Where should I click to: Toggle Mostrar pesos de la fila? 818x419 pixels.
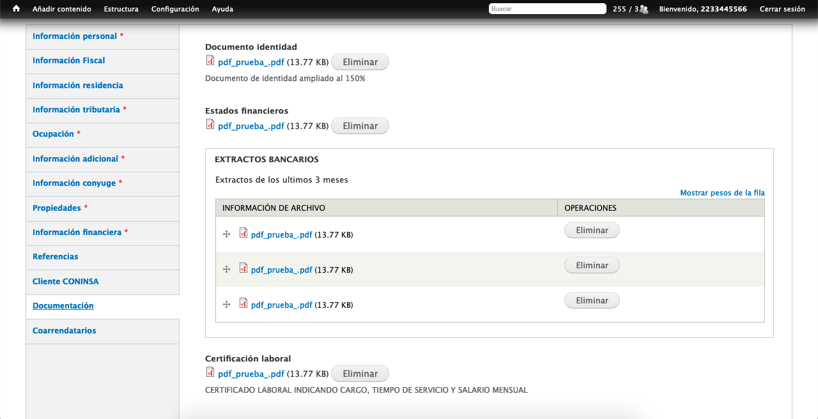point(722,193)
